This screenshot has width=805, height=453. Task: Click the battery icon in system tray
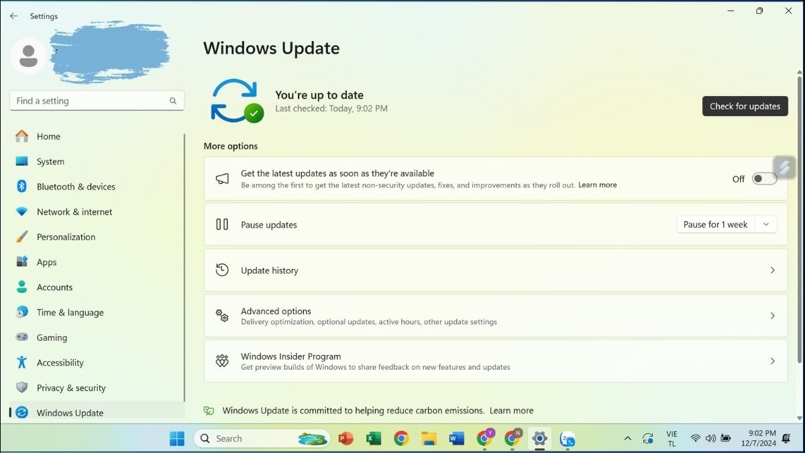tap(725, 438)
